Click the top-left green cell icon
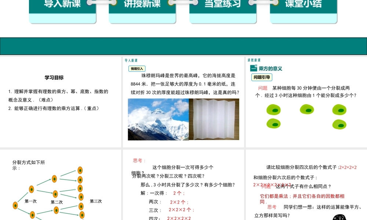Viewport: 367px width, 220px height. pyautogui.click(x=273, y=110)
